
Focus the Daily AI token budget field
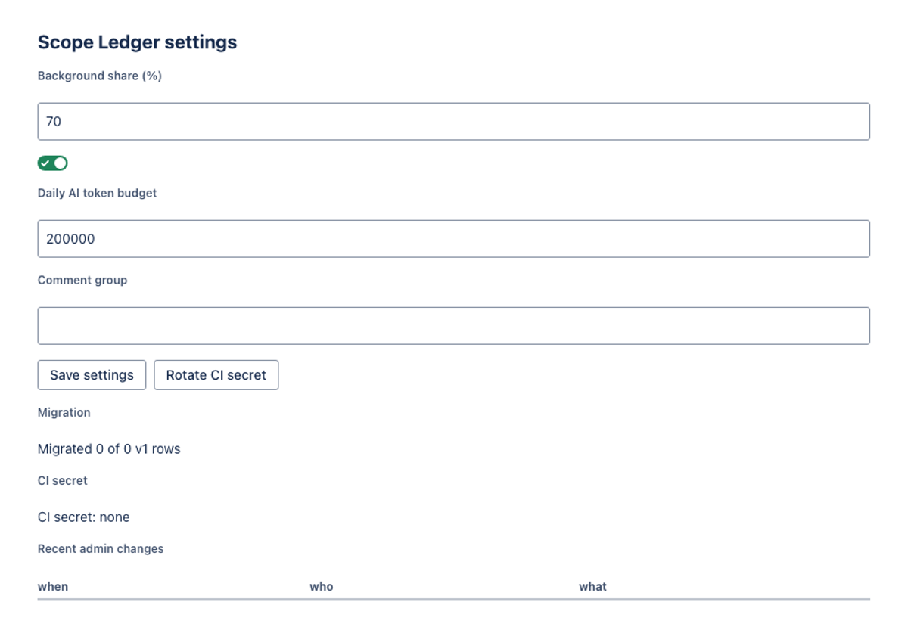point(453,239)
